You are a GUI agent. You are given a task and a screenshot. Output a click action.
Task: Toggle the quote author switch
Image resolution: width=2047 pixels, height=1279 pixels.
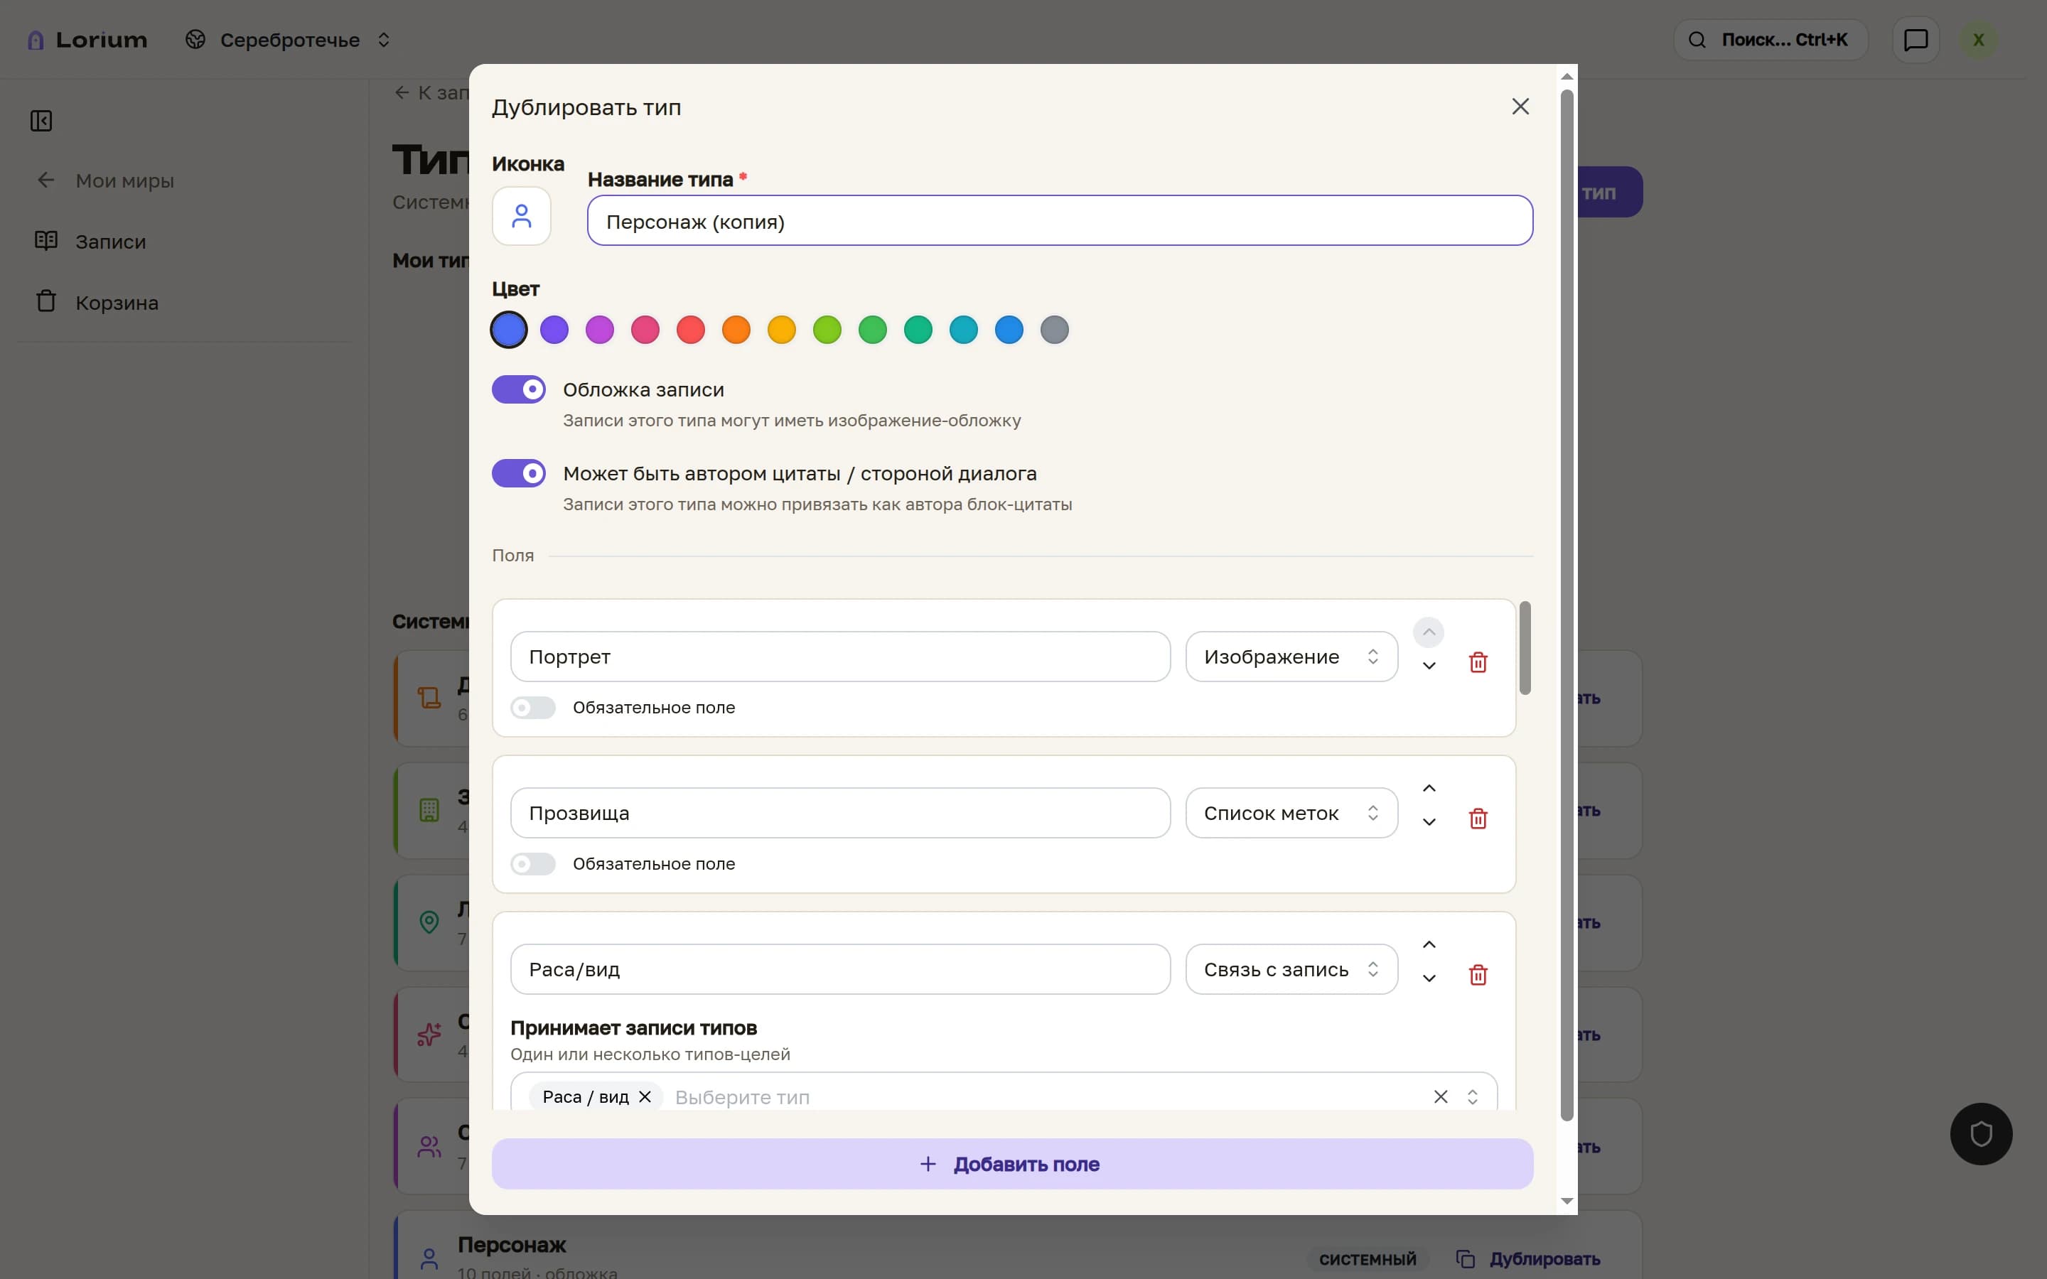(x=519, y=474)
